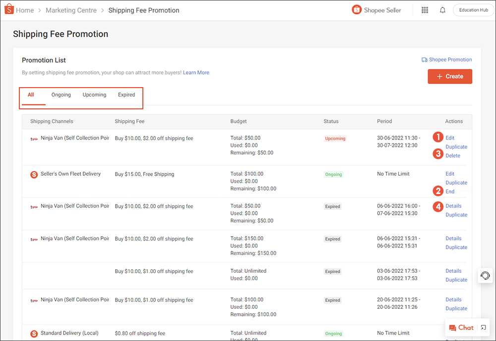496x341 pixels.
Task: Click the Ninja Van carrier icon
Action: click(34, 139)
